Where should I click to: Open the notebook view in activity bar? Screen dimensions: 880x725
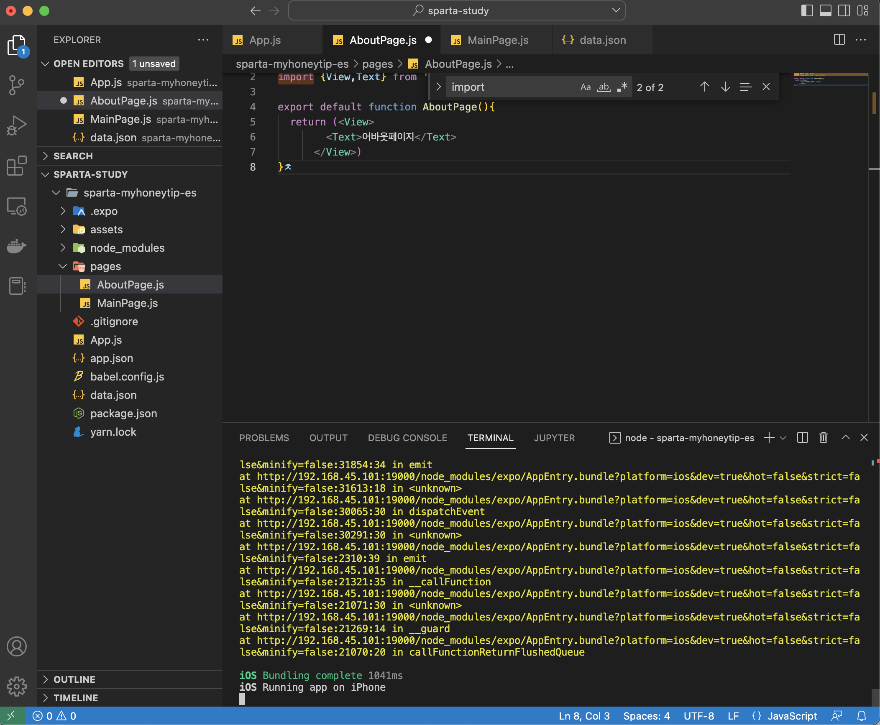[x=17, y=286]
